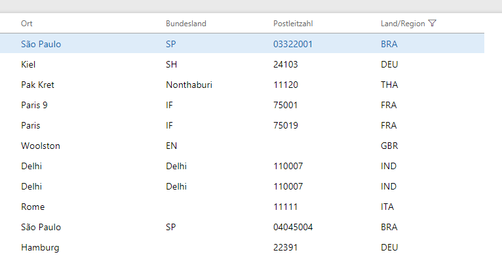This screenshot has height=263, width=502.
Task: Click the Land/Region column header
Action: click(x=402, y=24)
